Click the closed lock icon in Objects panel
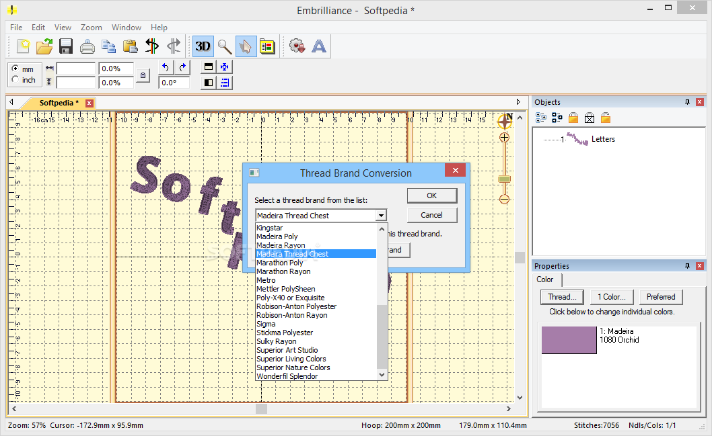The height and width of the screenshot is (436, 712). [573, 118]
